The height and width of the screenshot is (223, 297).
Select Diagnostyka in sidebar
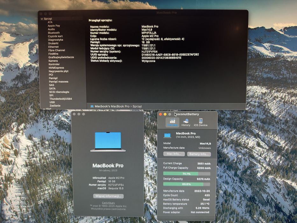point(55,40)
